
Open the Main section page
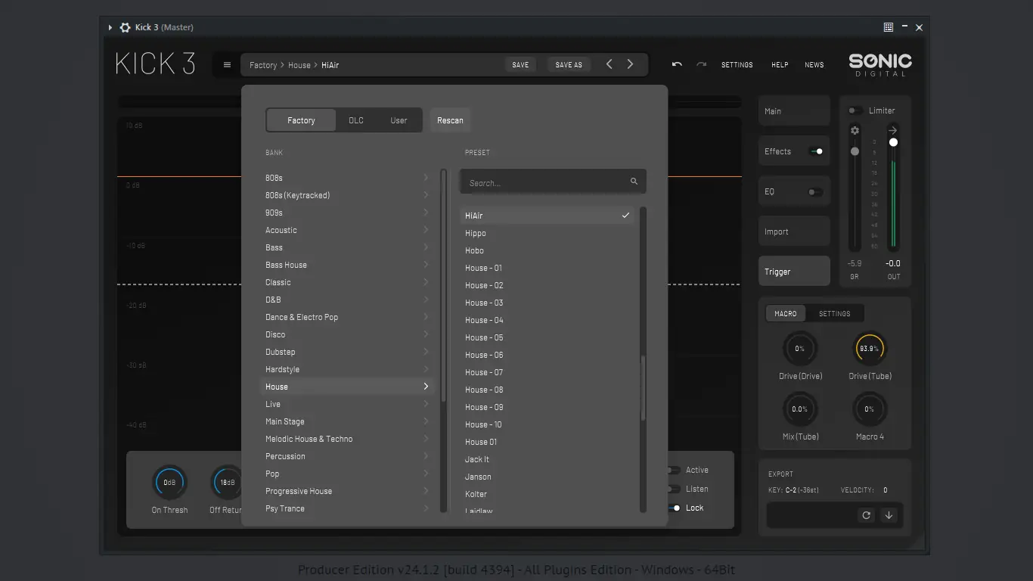pyautogui.click(x=794, y=111)
